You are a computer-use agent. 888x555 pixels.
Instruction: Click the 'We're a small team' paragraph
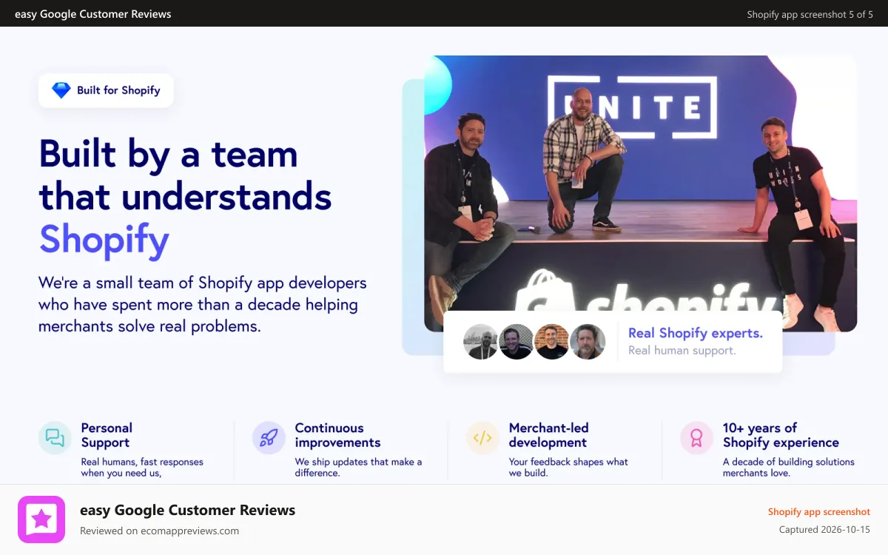pos(203,304)
